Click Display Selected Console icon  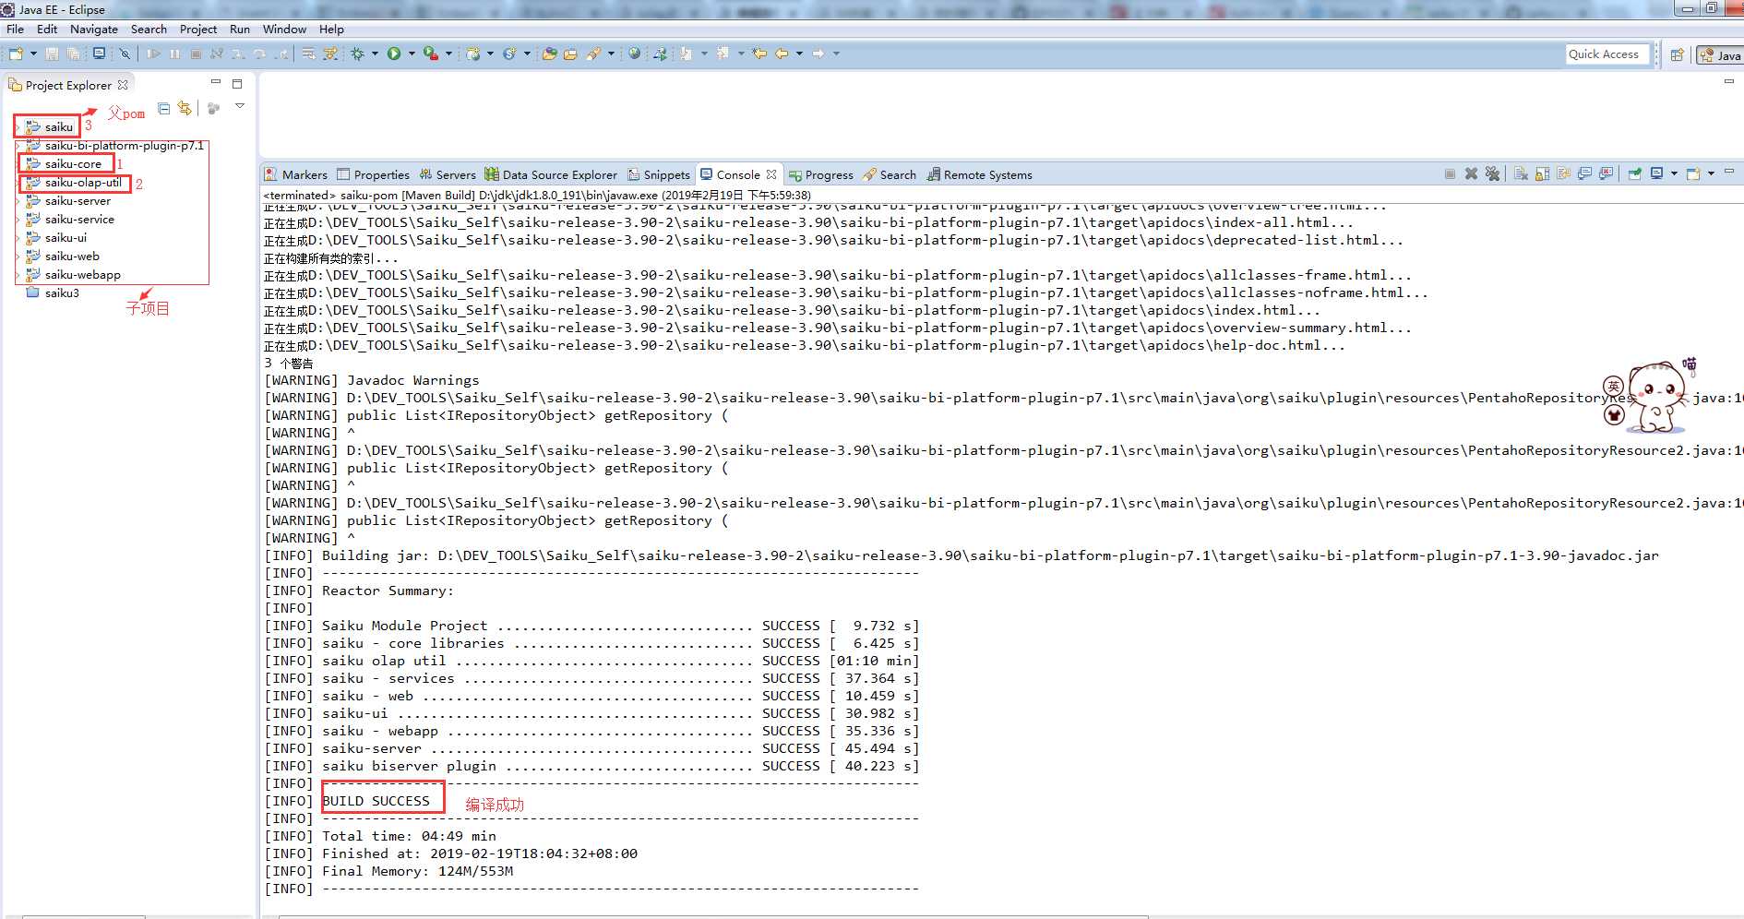click(1657, 173)
